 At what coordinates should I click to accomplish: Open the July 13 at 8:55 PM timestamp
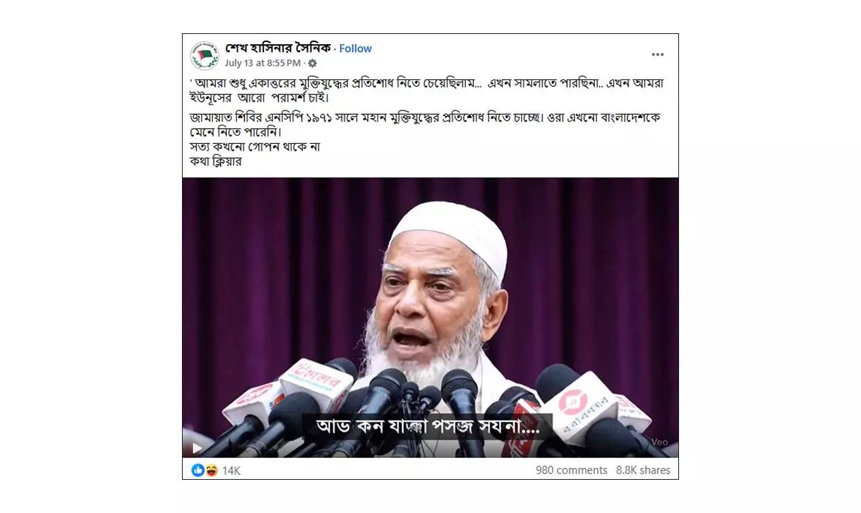pyautogui.click(x=263, y=63)
